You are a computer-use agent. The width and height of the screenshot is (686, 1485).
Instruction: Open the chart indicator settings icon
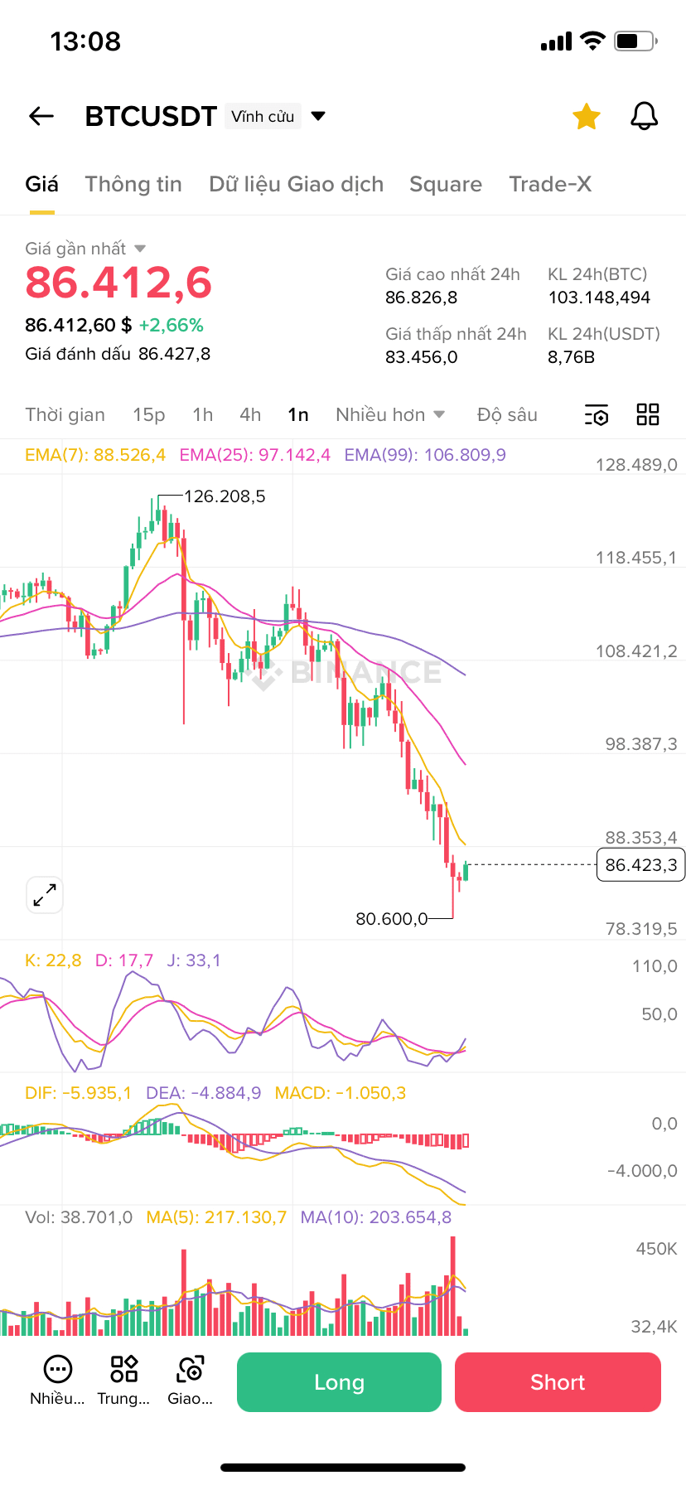pos(597,415)
